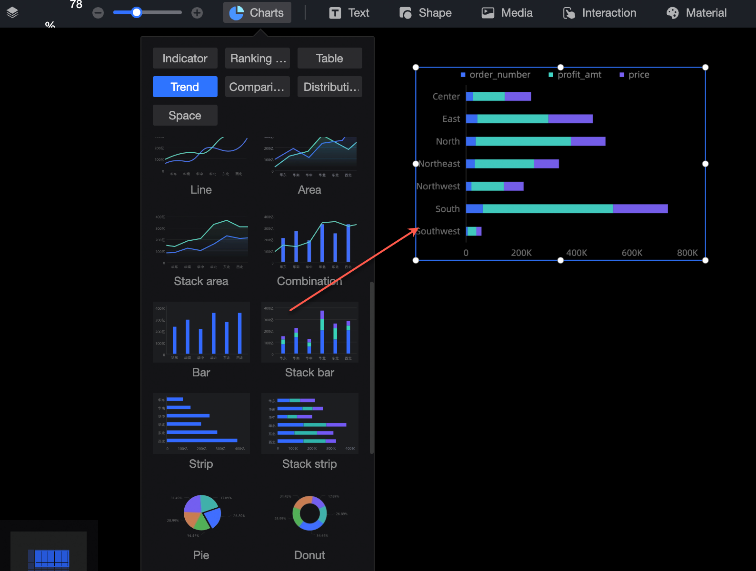Click the zoom out minus icon

pyautogui.click(x=98, y=13)
